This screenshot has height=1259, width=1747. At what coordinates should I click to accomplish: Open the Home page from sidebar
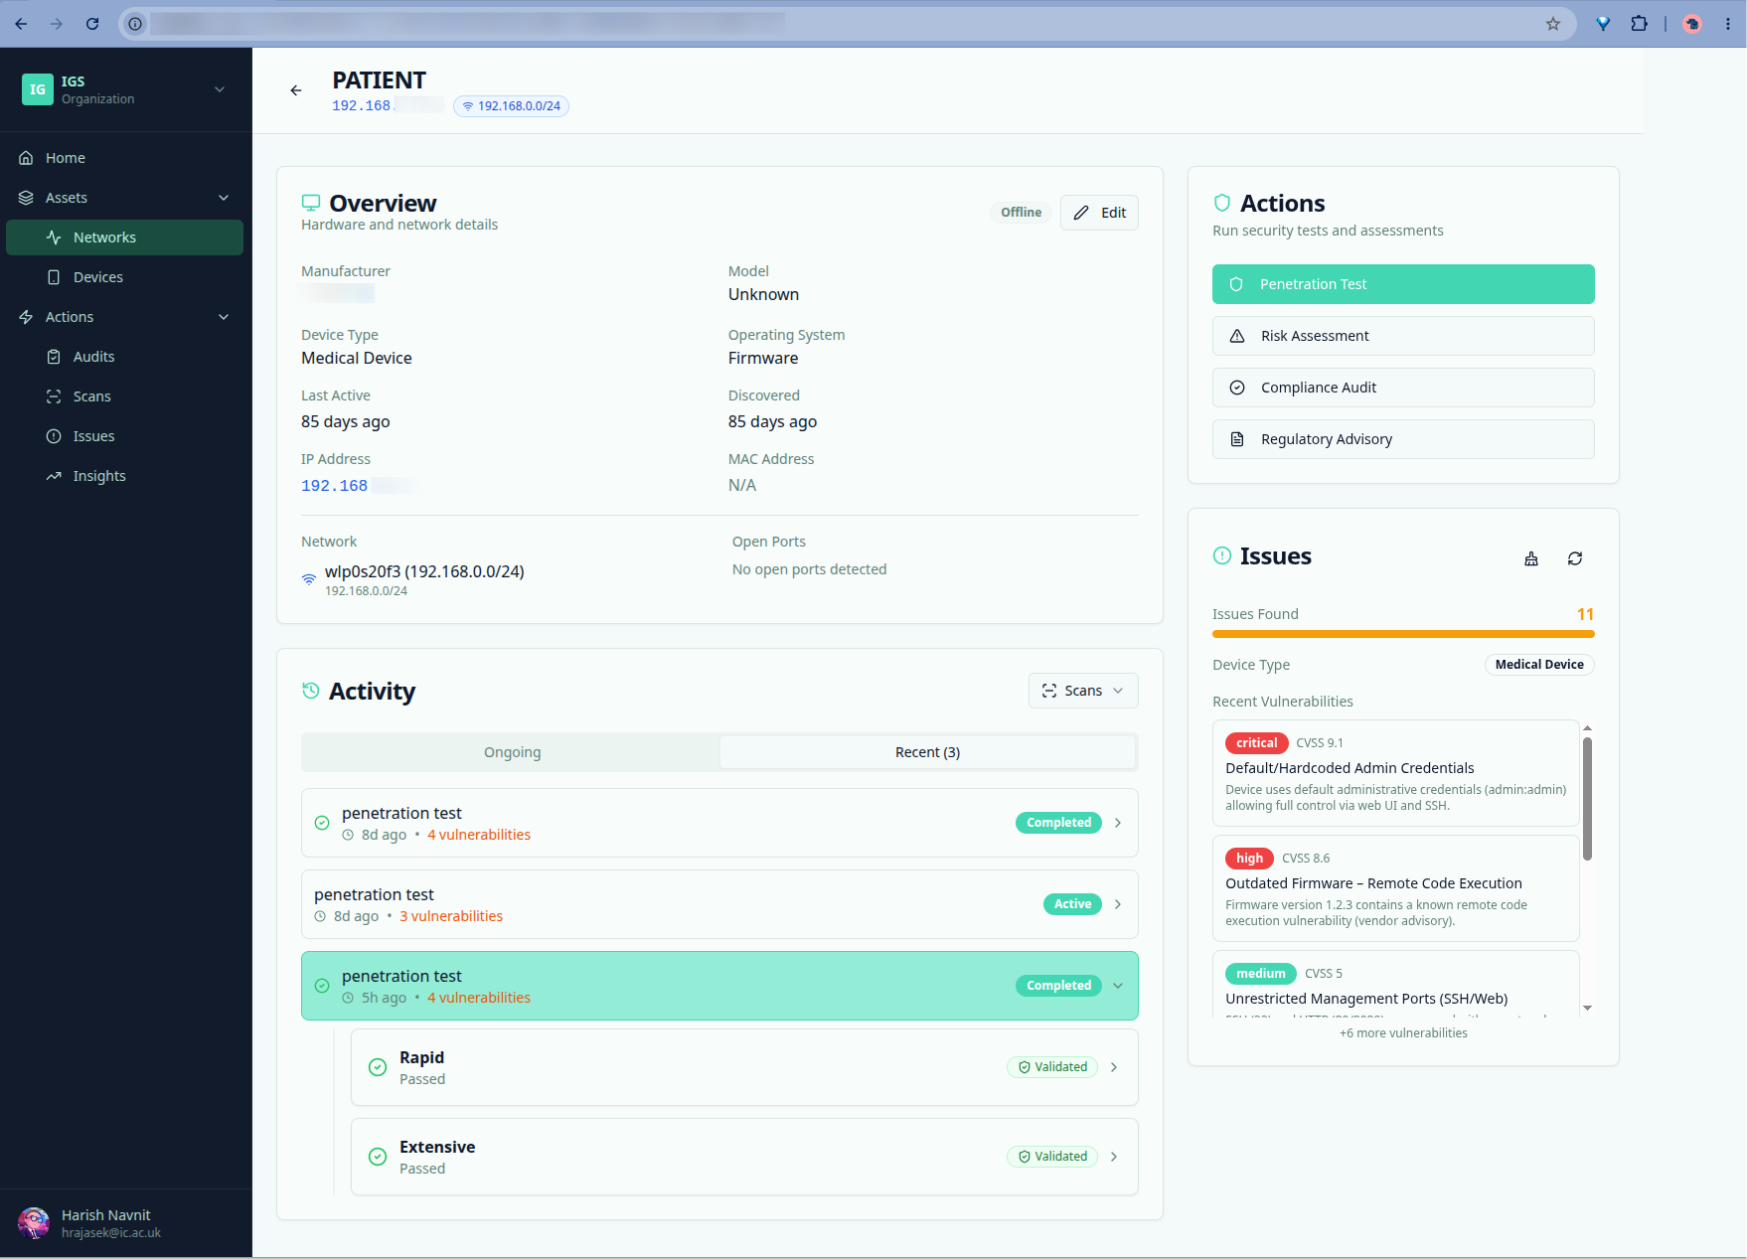click(x=124, y=158)
